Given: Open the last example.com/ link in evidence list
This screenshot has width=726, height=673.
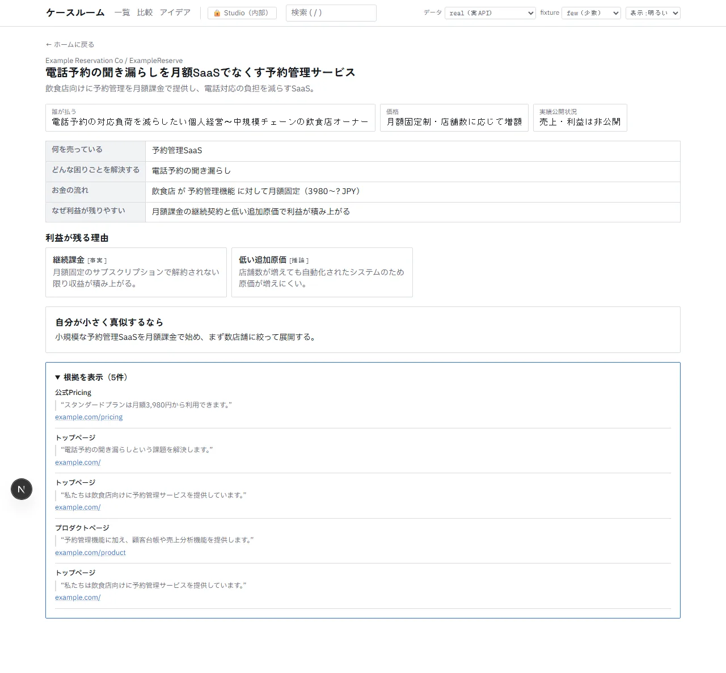Looking at the screenshot, I should coord(78,598).
